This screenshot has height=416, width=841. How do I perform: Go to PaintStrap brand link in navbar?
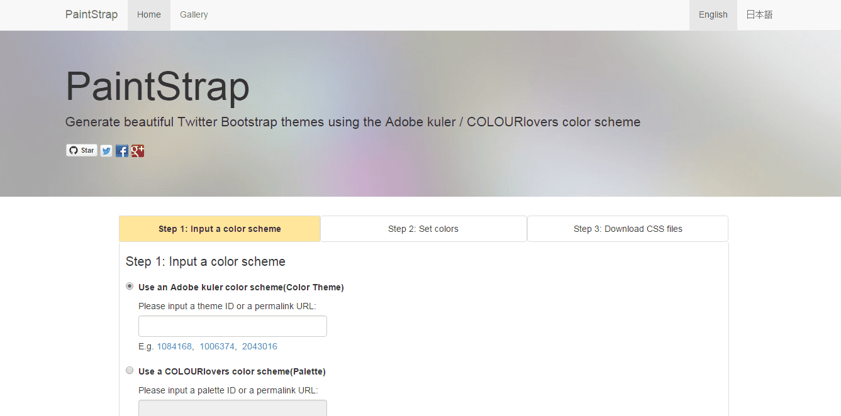[92, 15]
